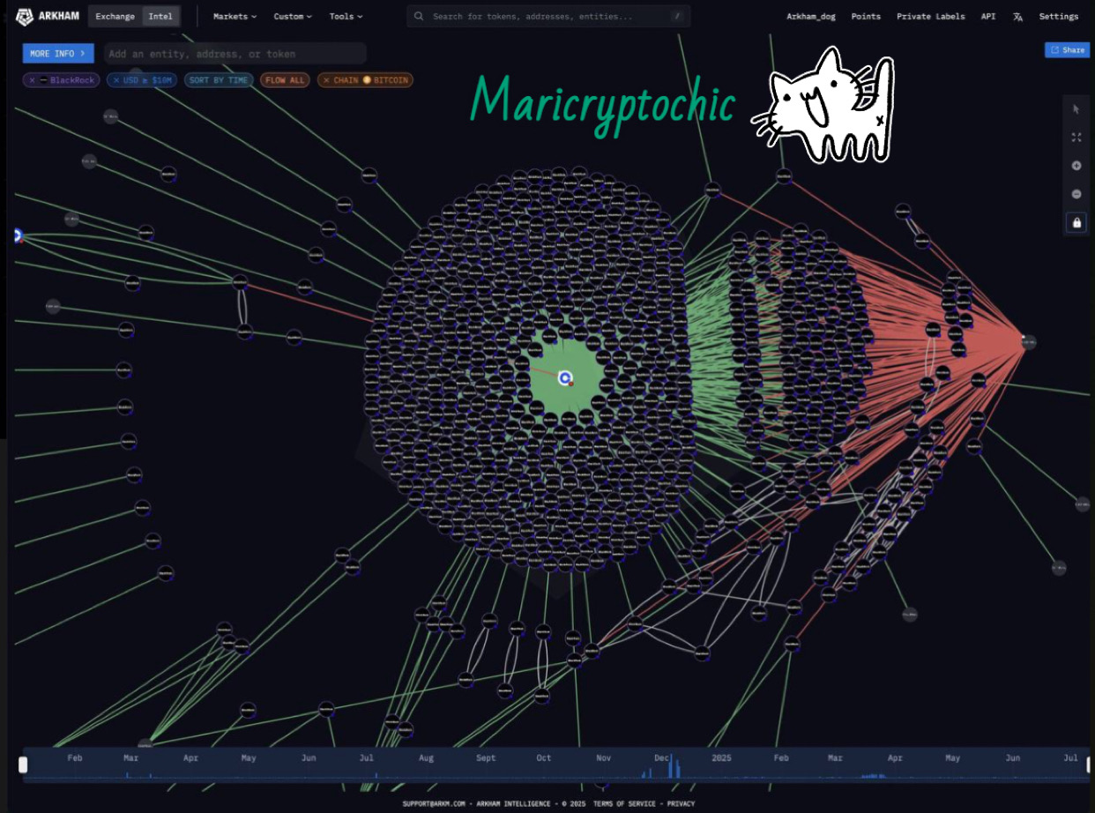Open the Tools dropdown menu
The image size is (1095, 813).
[x=345, y=16]
